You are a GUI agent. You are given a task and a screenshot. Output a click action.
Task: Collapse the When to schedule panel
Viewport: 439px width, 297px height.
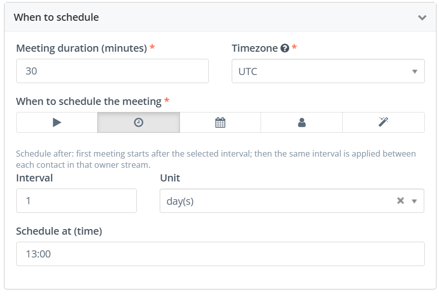(422, 18)
